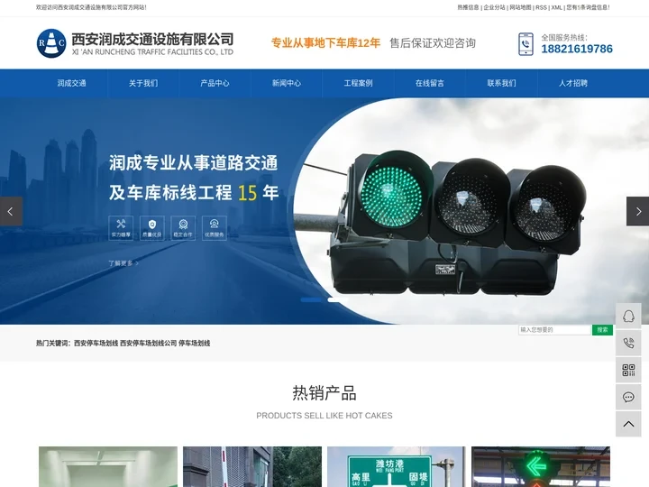
Task: Click the hotline mobile phone icon
Action: click(526, 43)
